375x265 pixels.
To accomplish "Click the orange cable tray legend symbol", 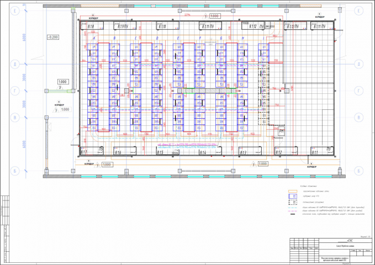I will [x=293, y=192].
